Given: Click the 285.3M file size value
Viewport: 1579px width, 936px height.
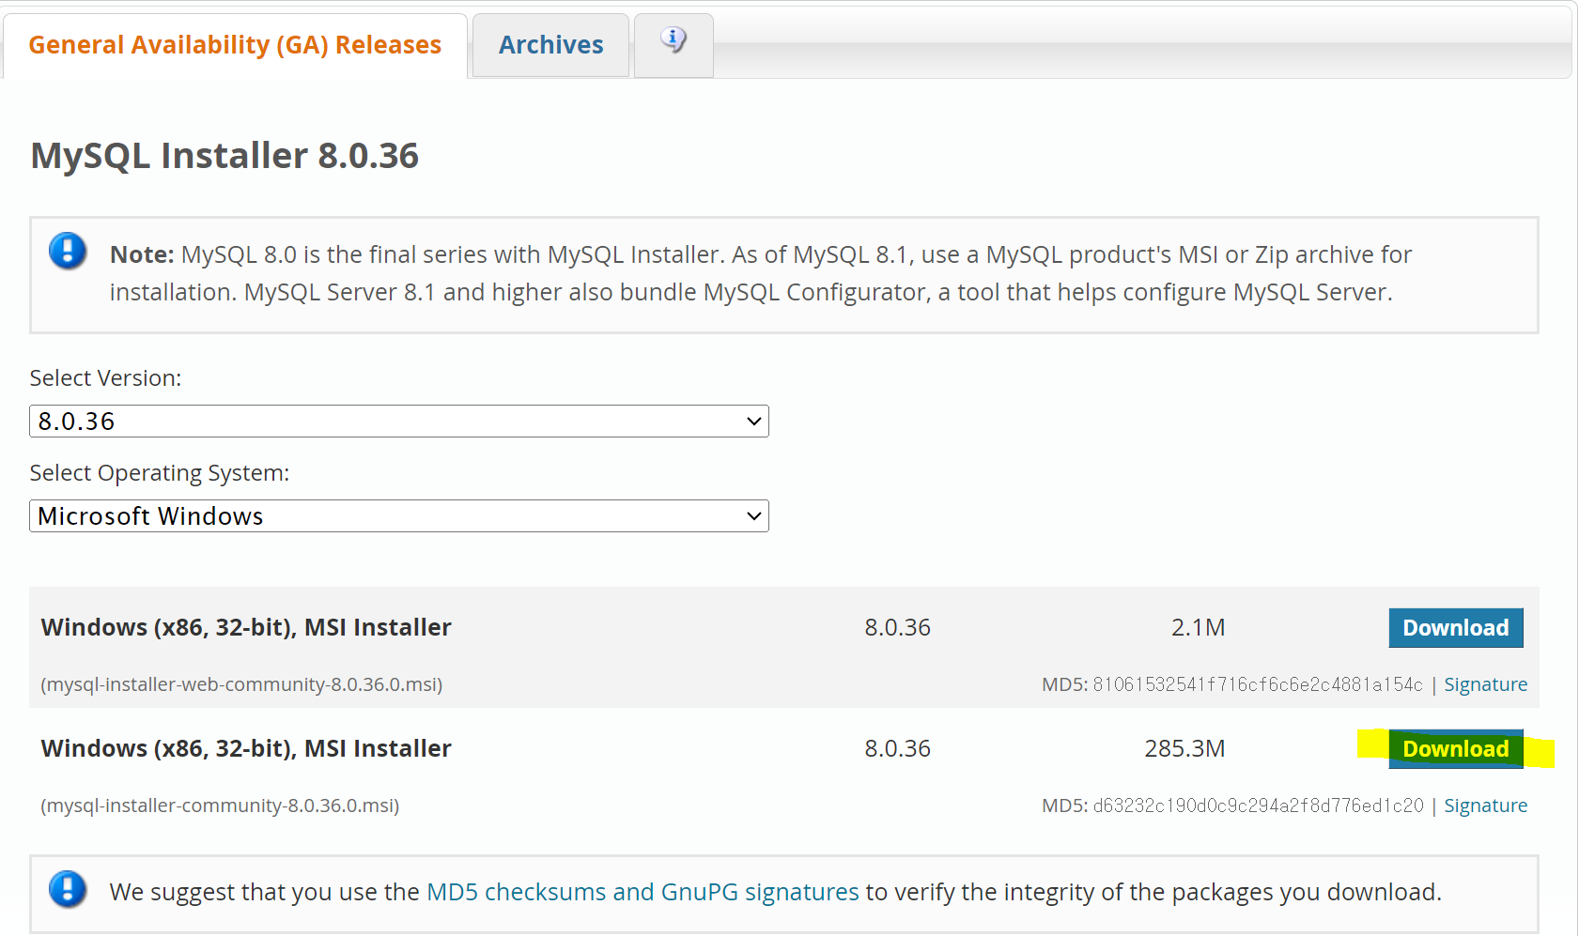Looking at the screenshot, I should 1184,748.
